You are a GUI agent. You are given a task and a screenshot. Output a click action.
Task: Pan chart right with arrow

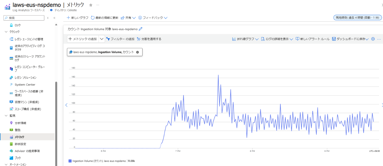tap(382, 105)
